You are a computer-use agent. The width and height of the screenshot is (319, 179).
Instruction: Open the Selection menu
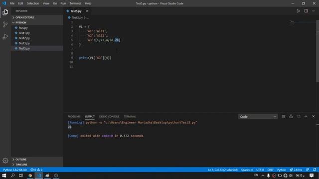click(x=33, y=3)
